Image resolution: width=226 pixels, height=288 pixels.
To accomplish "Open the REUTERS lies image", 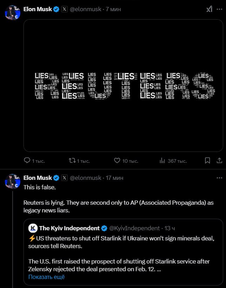I will coord(123,85).
